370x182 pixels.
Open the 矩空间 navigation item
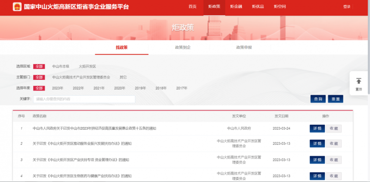(x=280, y=6)
